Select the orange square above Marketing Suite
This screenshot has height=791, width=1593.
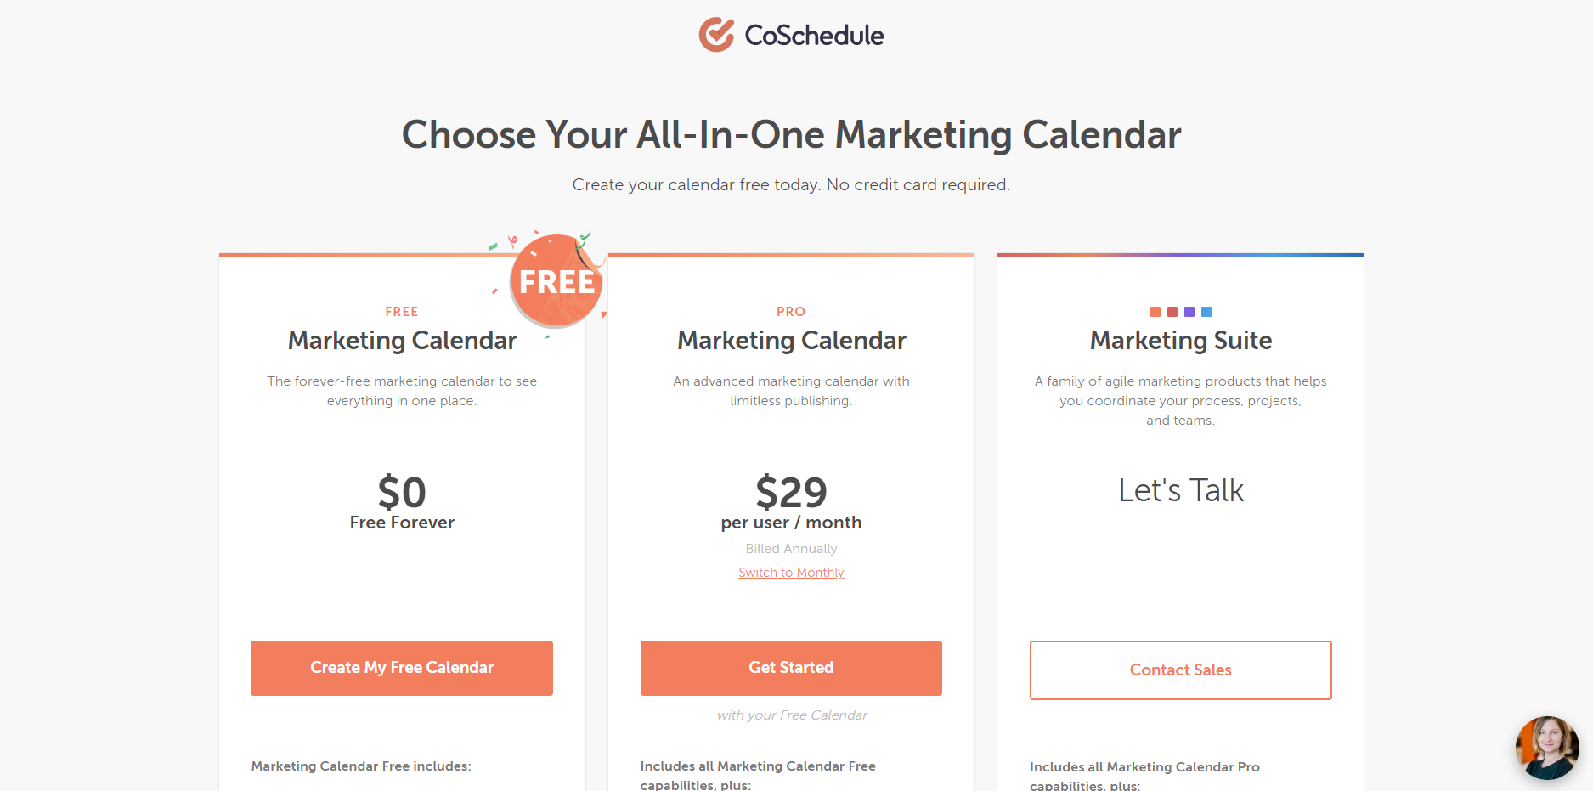click(1155, 312)
